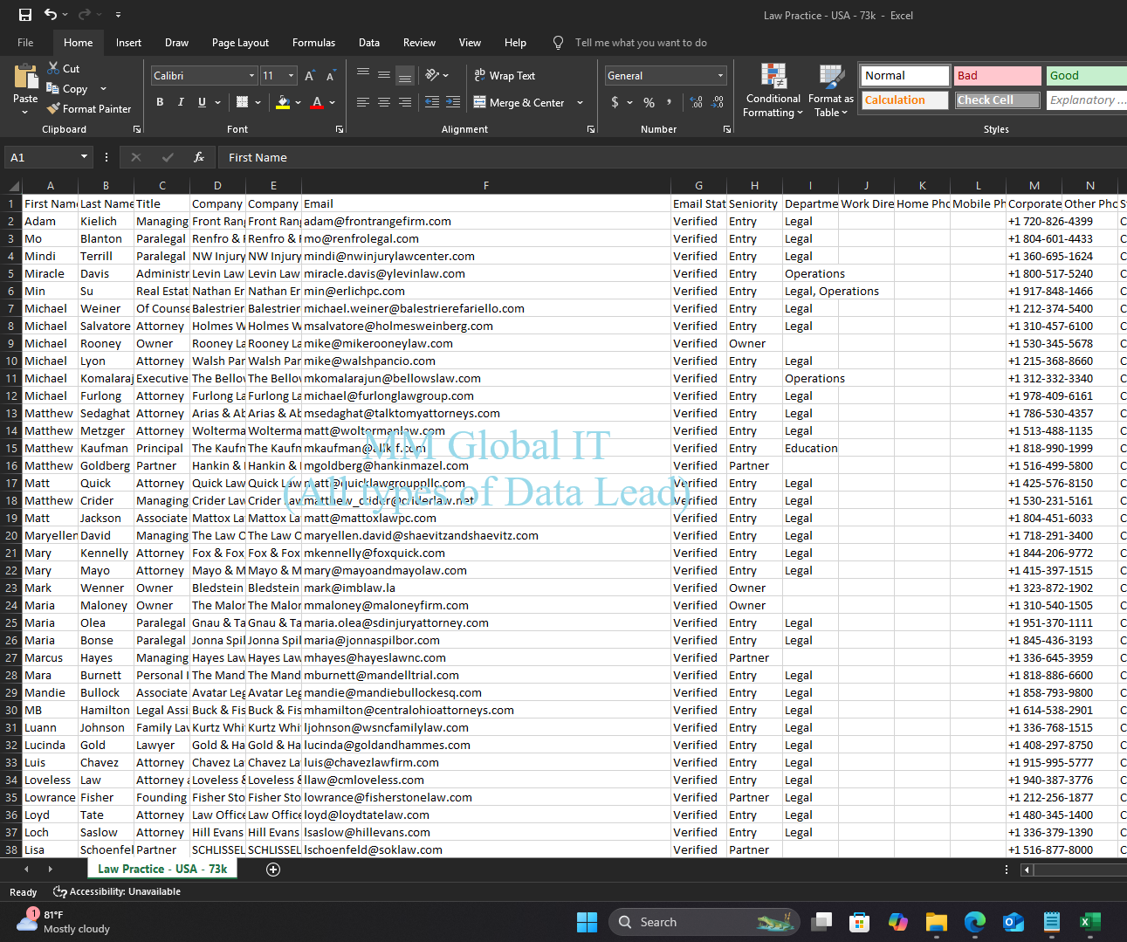Image resolution: width=1127 pixels, height=942 pixels.
Task: Apply red font color
Action: click(x=318, y=102)
